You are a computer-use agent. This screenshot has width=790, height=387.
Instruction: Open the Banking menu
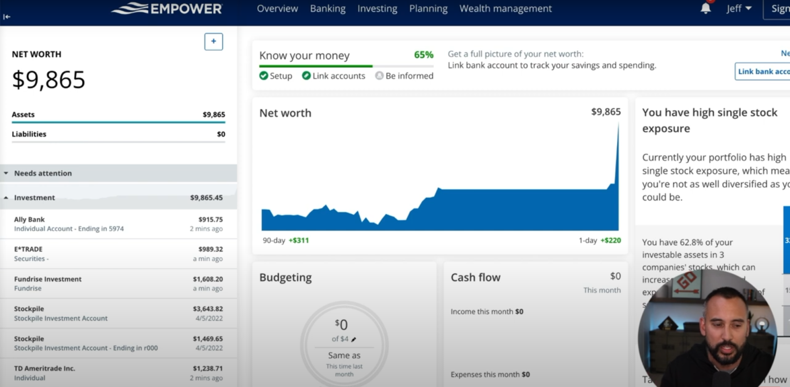(x=328, y=9)
